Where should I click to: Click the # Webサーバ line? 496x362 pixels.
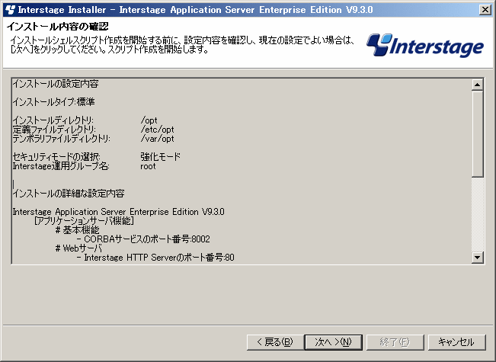pyautogui.click(x=78, y=248)
